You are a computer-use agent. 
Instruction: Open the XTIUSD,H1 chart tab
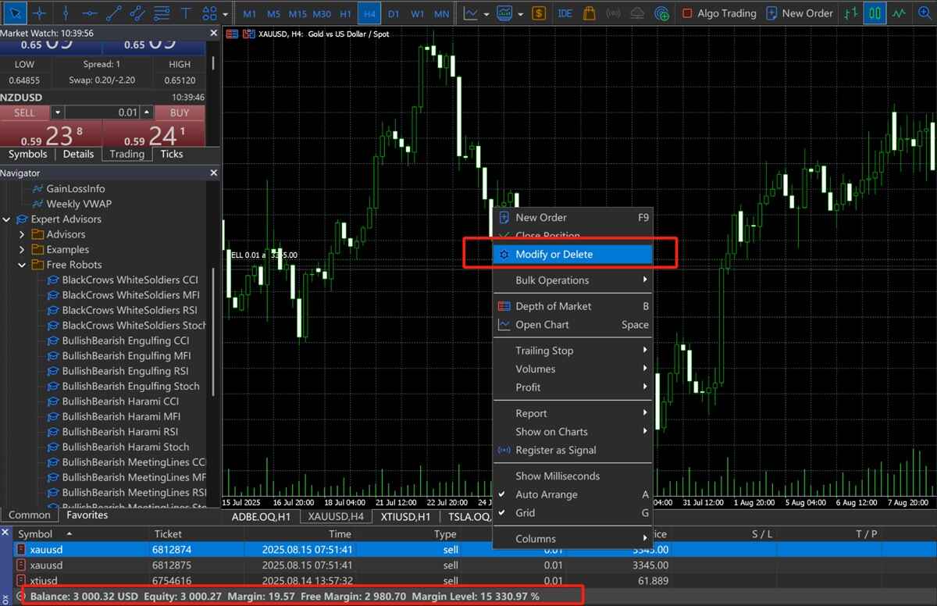(405, 516)
